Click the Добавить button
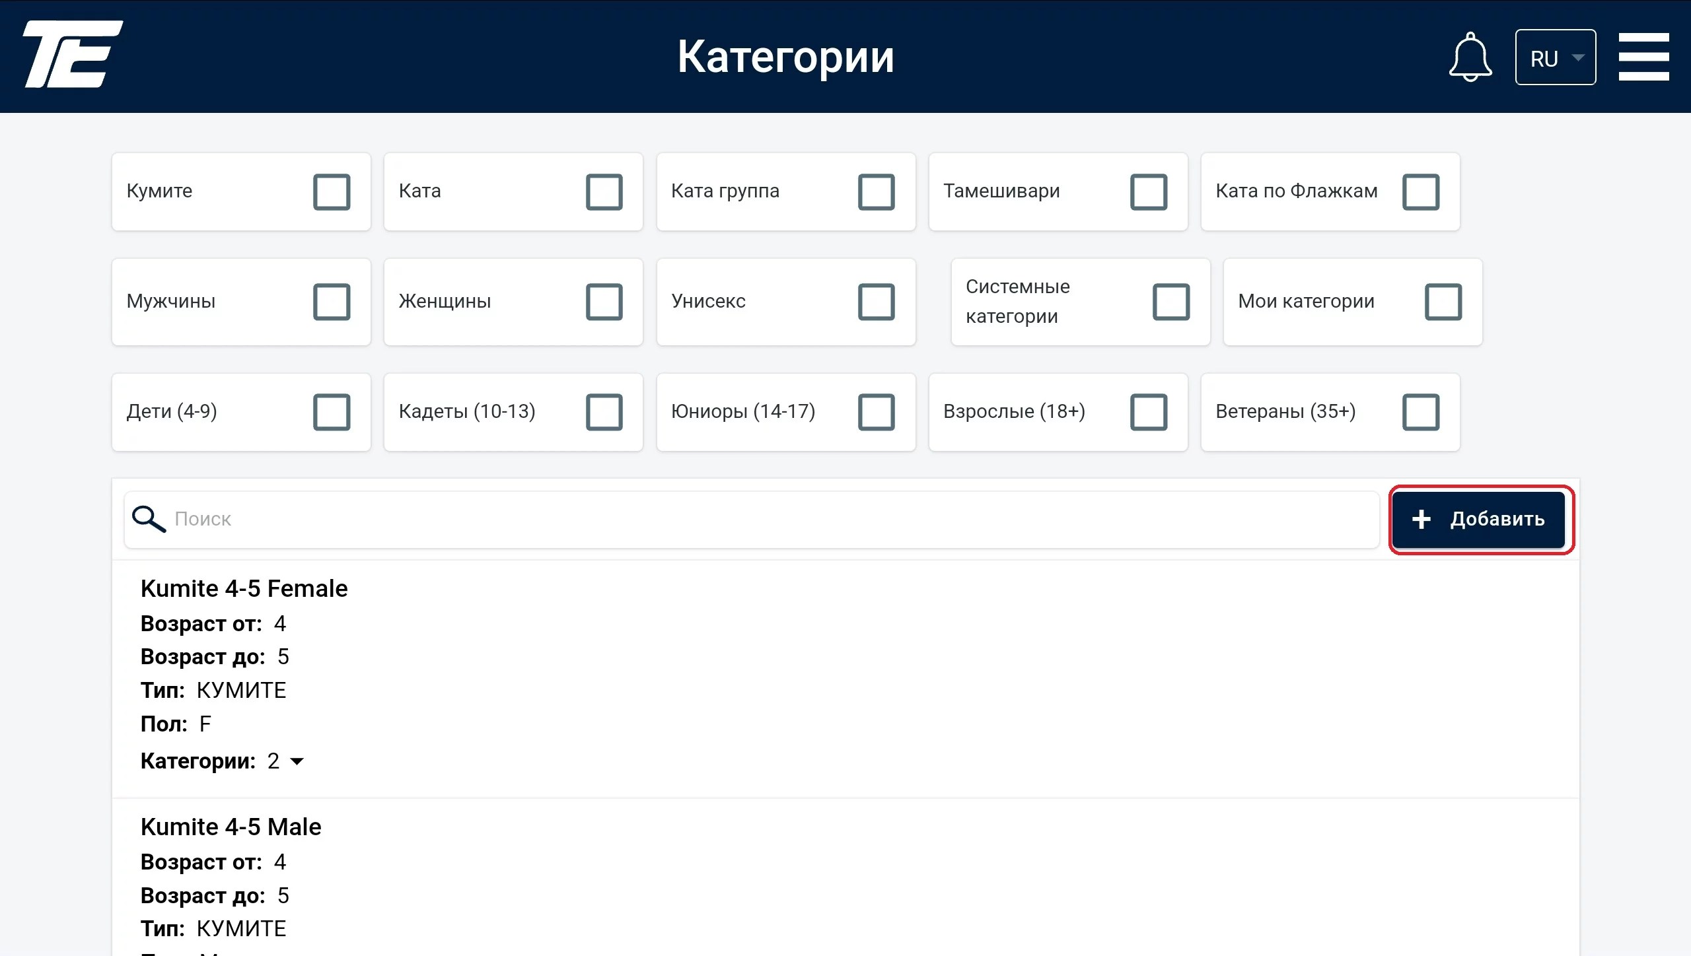The image size is (1691, 956). tap(1478, 520)
